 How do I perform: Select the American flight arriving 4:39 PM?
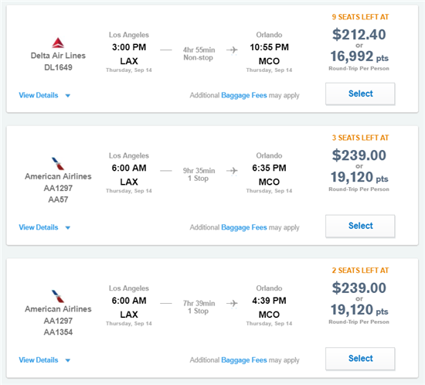tap(360, 359)
